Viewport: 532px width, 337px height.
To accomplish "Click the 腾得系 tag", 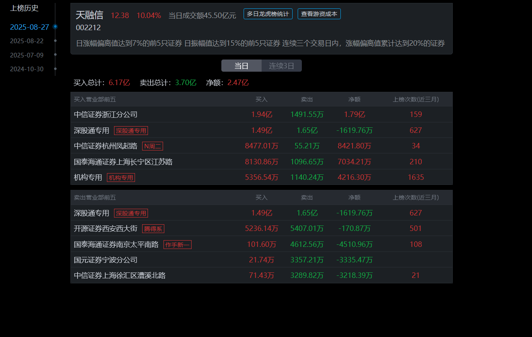I will 153,228.
